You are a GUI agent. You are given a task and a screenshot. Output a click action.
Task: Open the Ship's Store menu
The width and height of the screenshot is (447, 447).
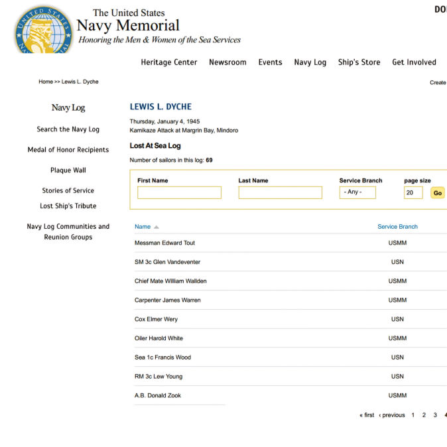click(359, 62)
